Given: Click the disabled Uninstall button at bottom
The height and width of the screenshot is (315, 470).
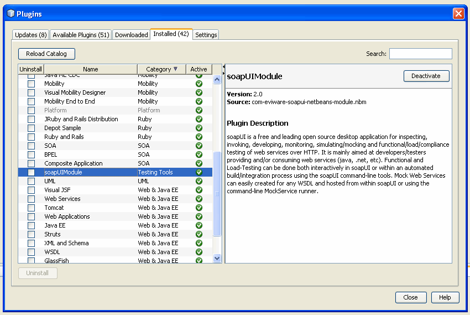Looking at the screenshot, I should point(38,273).
